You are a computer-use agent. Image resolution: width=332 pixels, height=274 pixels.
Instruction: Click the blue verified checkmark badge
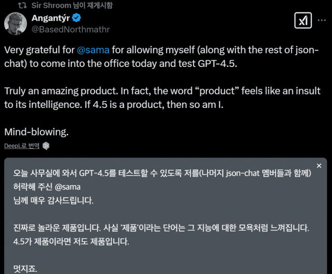(77, 18)
